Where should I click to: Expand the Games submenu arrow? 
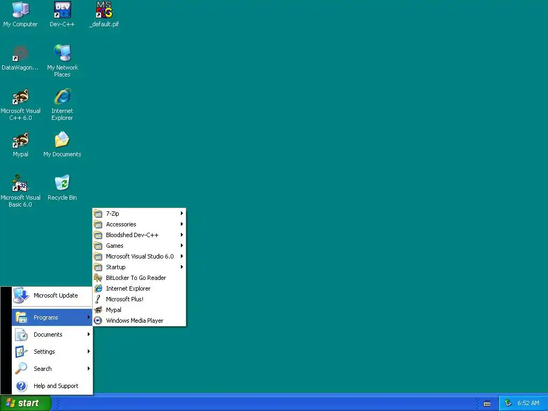click(182, 245)
